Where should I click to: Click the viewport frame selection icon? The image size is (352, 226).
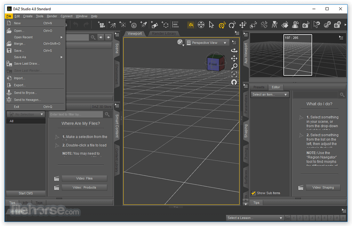pyautogui.click(x=234, y=74)
